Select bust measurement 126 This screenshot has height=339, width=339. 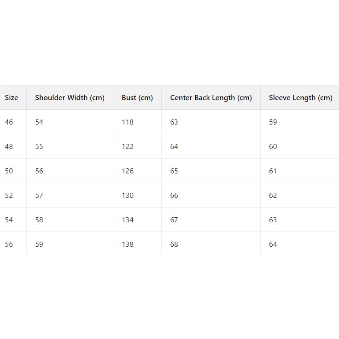[128, 171]
